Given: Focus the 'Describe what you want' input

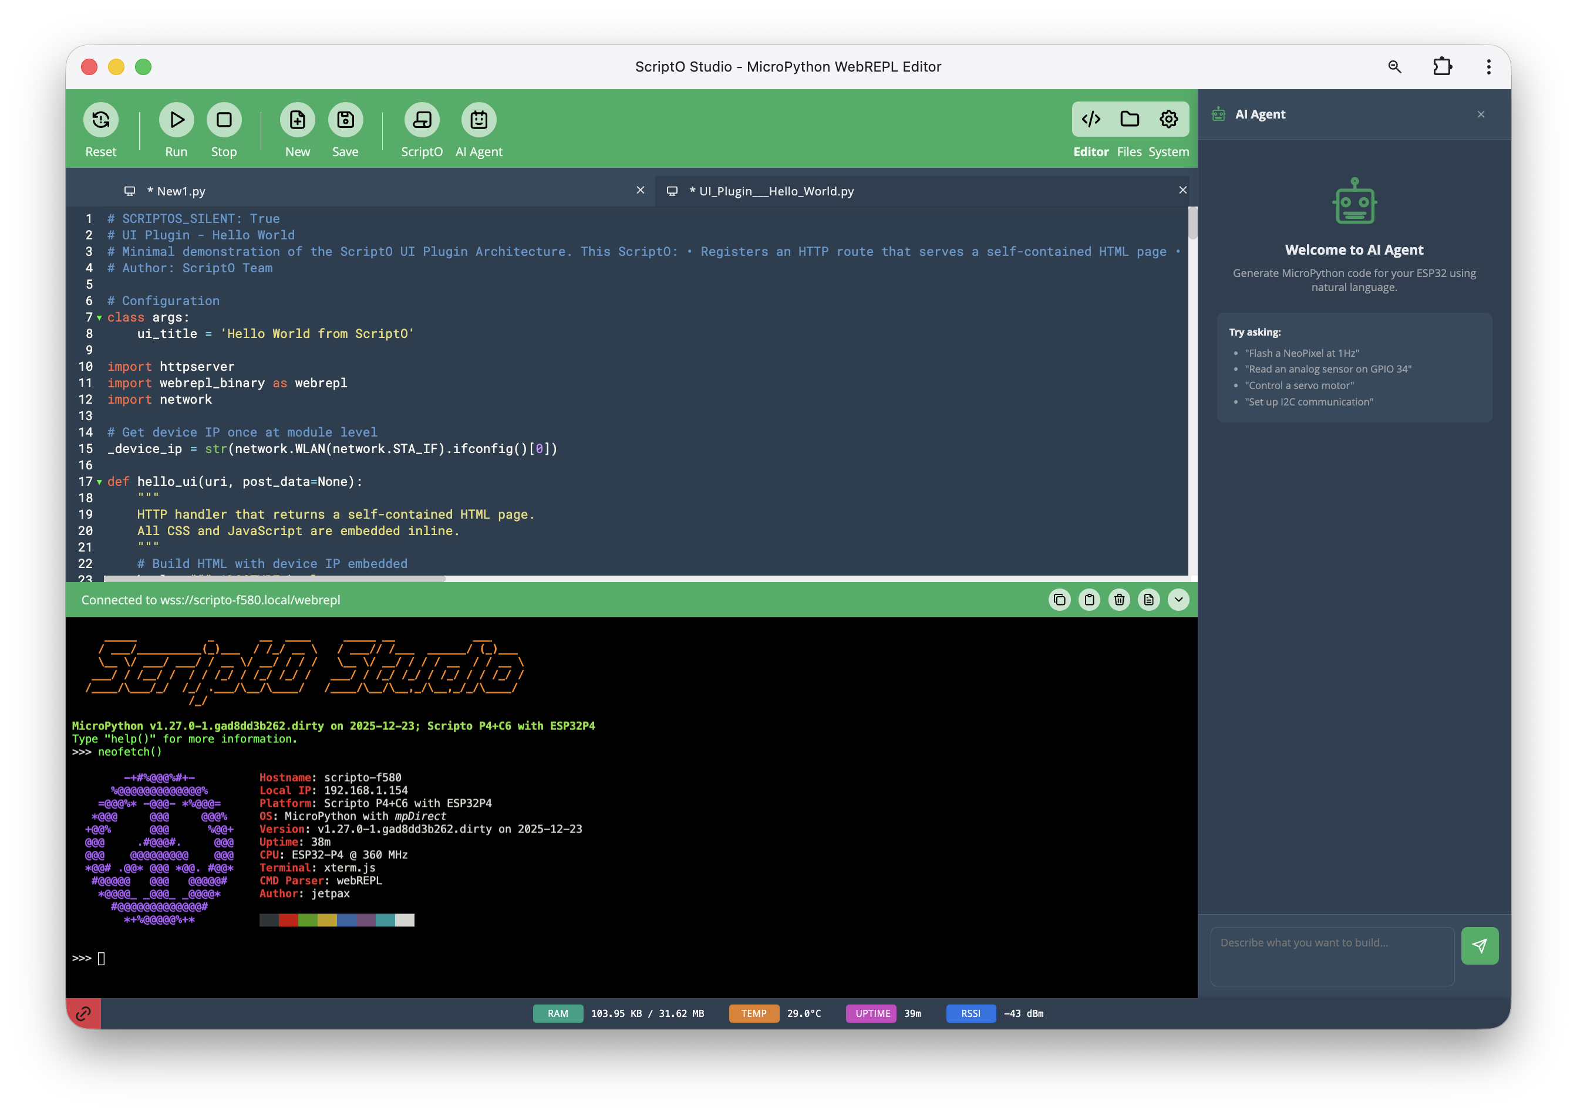Looking at the screenshot, I should point(1332,956).
